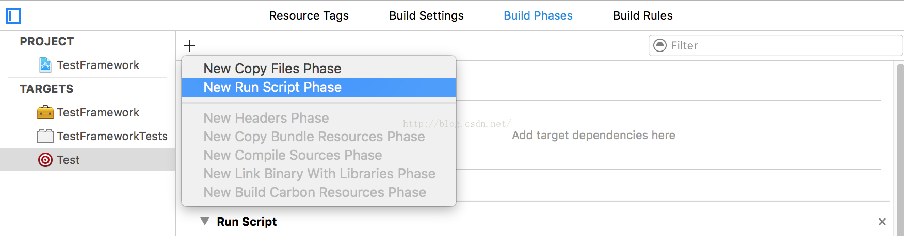This screenshot has width=904, height=236.
Task: Open the Build Rules tab
Action: (x=643, y=16)
